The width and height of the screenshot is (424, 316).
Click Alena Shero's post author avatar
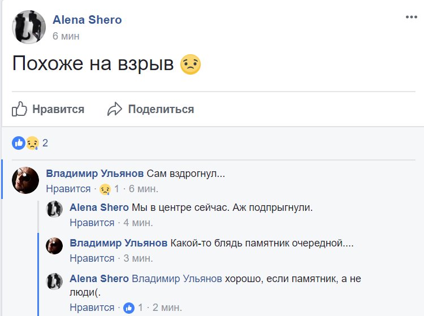point(29,27)
